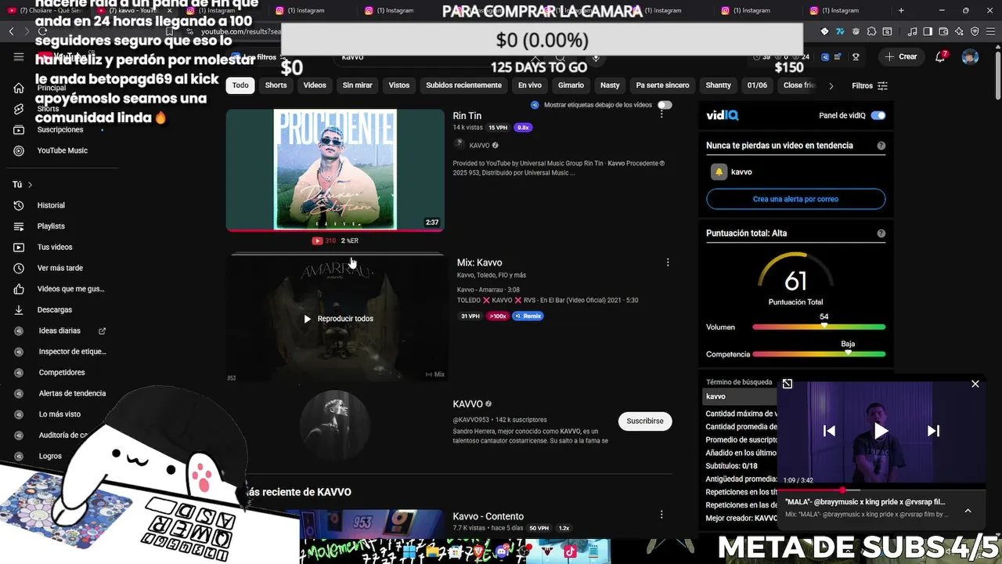Screen dimensions: 1002x564
Task: Seek on the mini player progress bar
Action: pyautogui.click(x=881, y=490)
